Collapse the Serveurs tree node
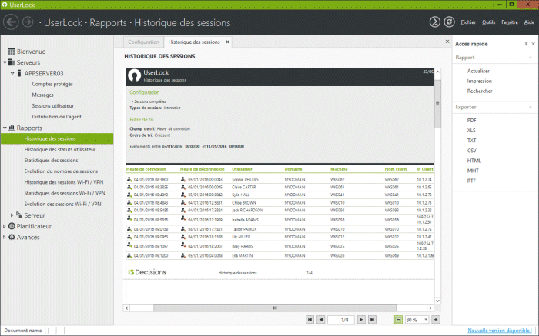Image resolution: width=539 pixels, height=336 pixels. point(5,62)
